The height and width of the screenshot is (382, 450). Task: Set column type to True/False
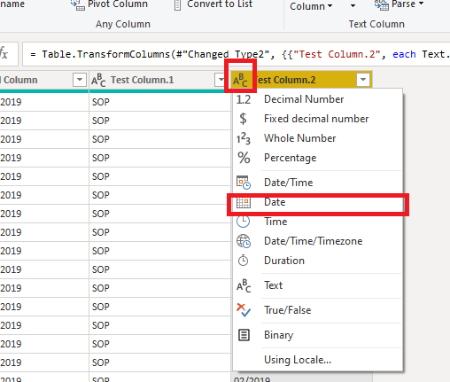[x=318, y=310]
